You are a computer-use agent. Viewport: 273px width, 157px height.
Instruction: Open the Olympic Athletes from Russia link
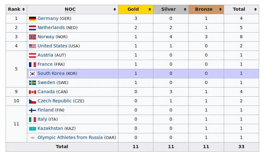click(70, 138)
